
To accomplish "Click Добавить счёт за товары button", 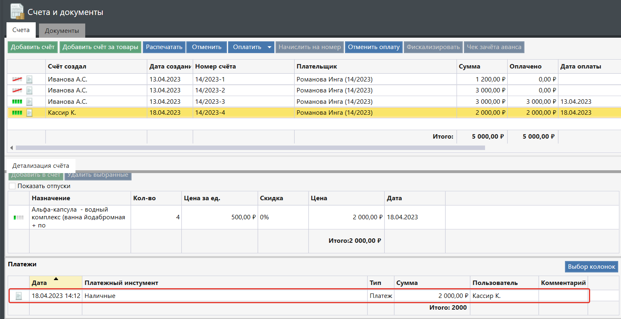I will (100, 47).
